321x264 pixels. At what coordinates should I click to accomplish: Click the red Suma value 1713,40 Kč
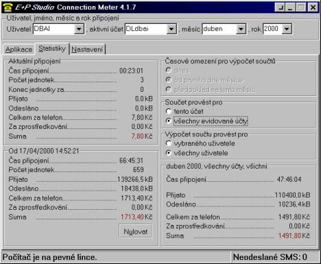click(136, 217)
